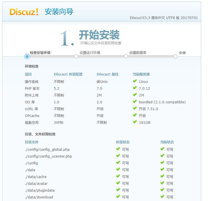This screenshot has height=201, width=208.
Task: Click the ./data/plugindata directory entry
Action: click(39, 190)
